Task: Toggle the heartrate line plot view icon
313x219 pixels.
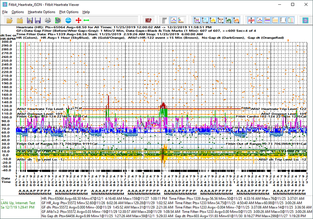Action: point(173,20)
